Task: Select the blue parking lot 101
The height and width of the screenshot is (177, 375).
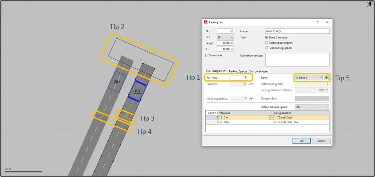Action: (x=137, y=91)
